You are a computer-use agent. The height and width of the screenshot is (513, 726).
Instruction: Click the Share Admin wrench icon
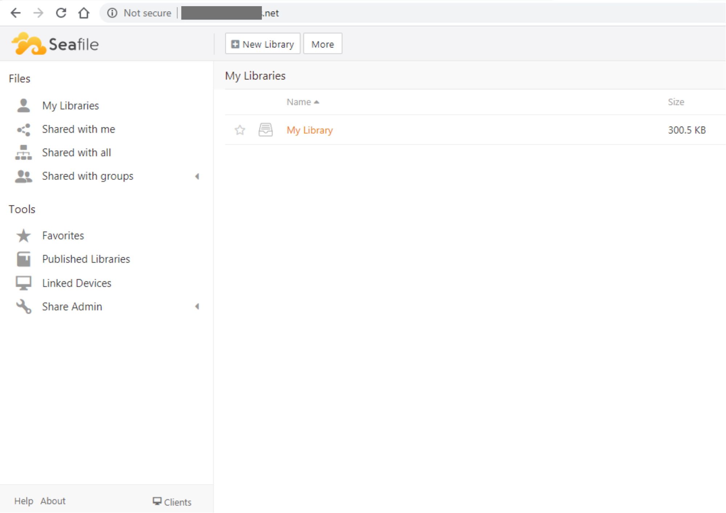[x=24, y=307]
